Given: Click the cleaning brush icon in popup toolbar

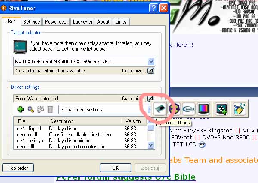Looking at the screenshot, I should click(x=240, y=109).
